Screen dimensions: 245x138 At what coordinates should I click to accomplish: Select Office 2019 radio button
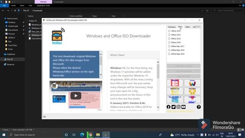tap(169, 43)
